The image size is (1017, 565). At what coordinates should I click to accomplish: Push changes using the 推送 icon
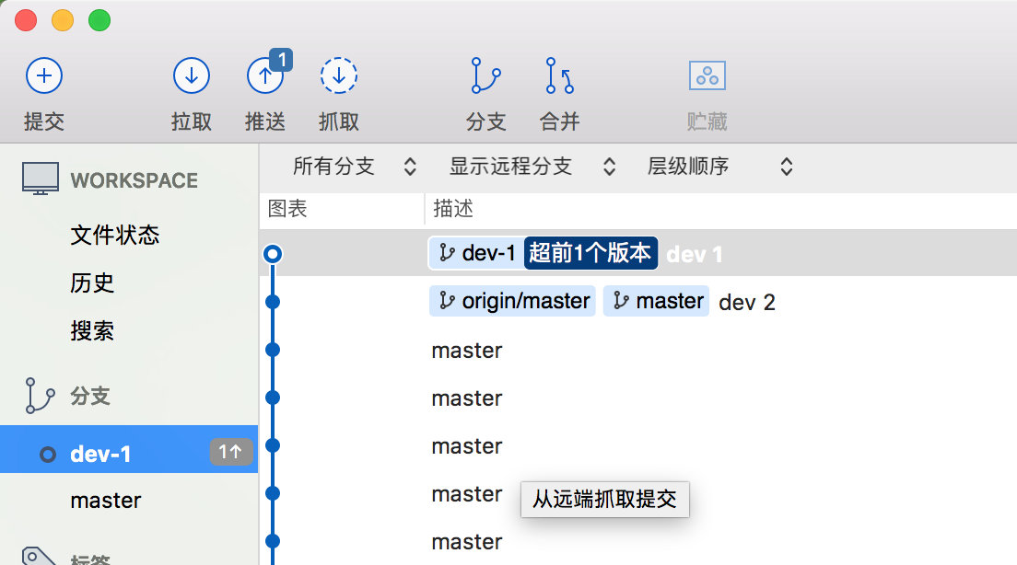265,76
